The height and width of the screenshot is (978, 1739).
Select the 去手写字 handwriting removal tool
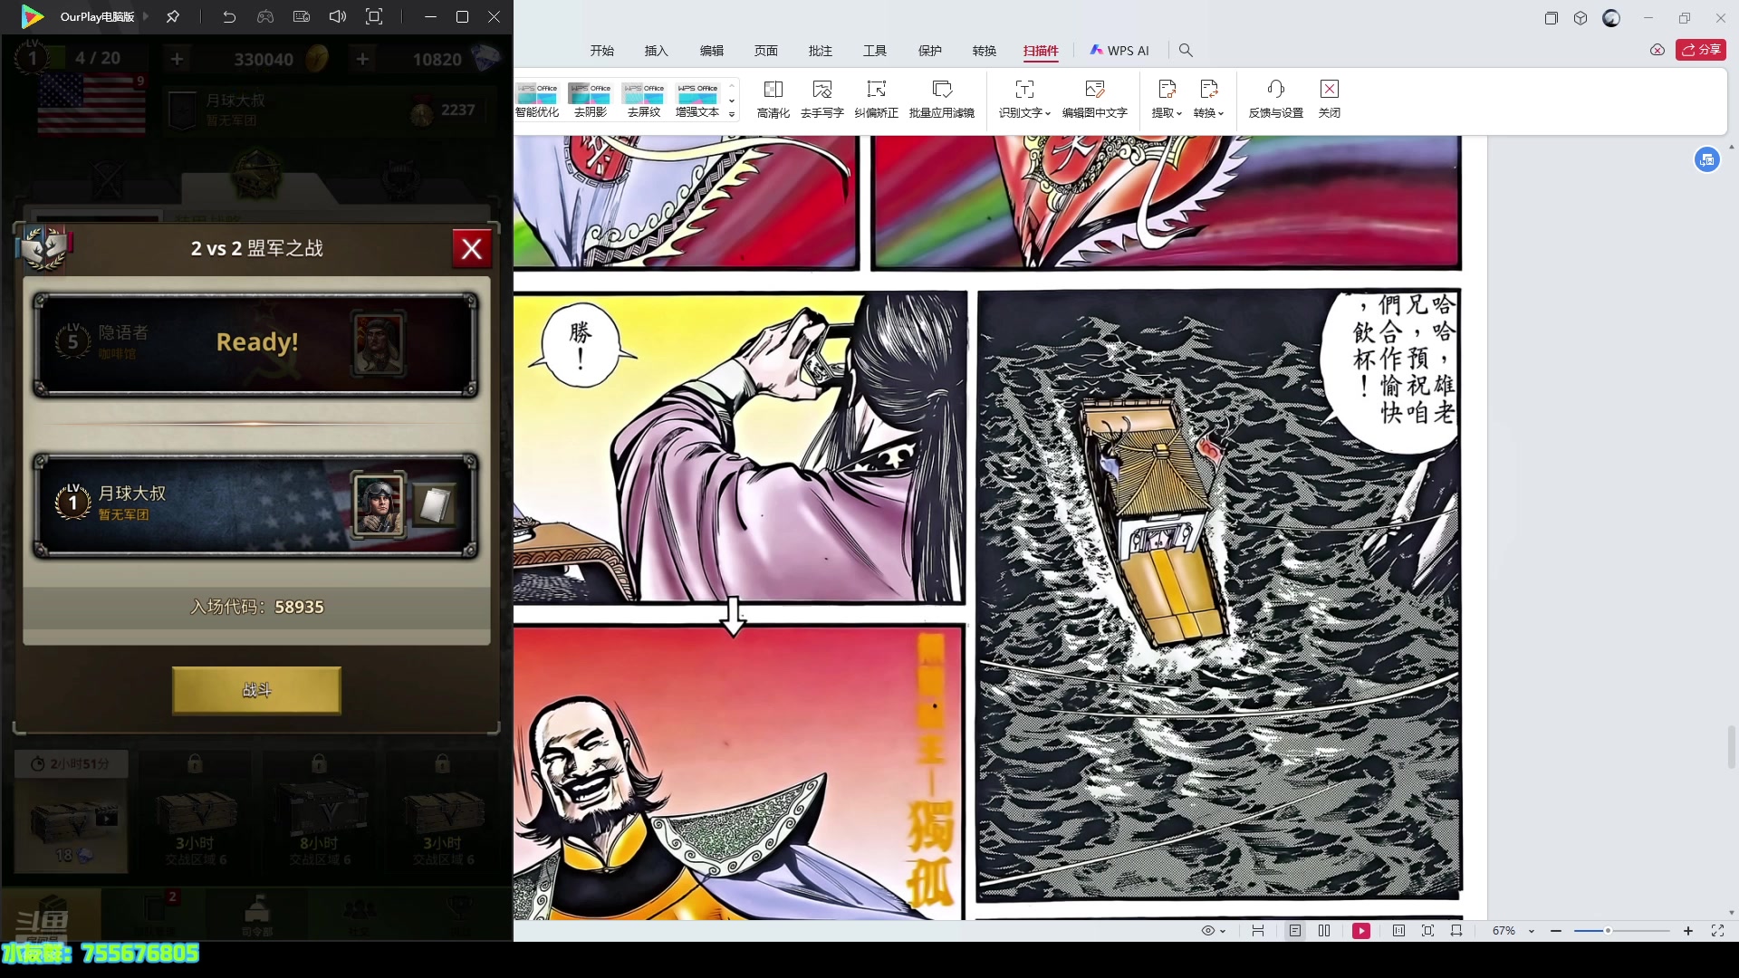coord(822,100)
